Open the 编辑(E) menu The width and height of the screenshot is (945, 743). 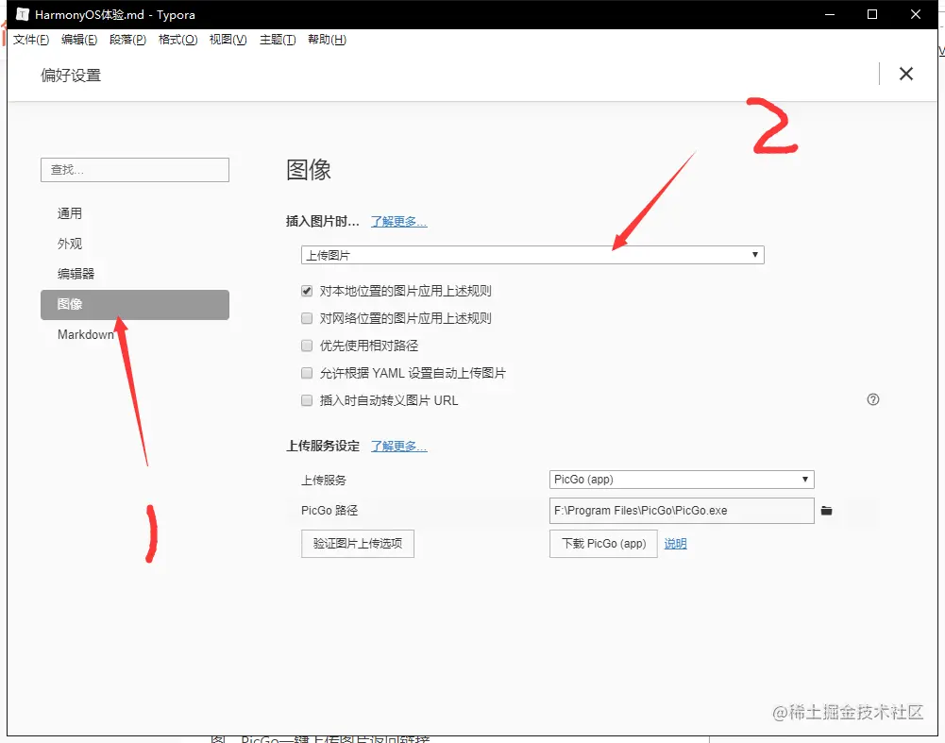[79, 40]
